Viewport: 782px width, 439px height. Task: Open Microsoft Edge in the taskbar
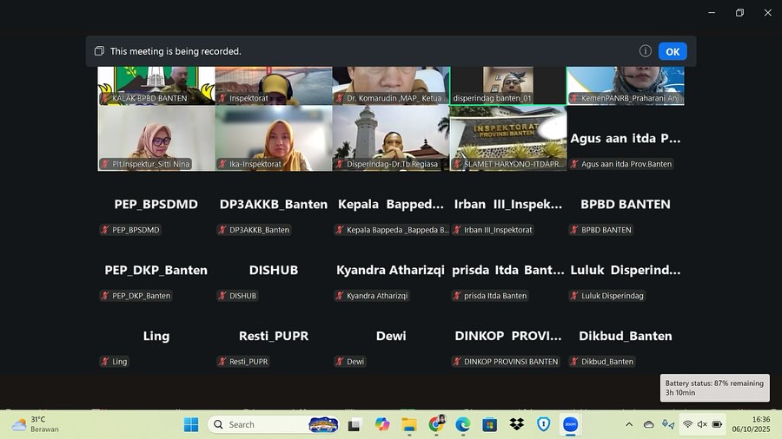[x=463, y=424]
